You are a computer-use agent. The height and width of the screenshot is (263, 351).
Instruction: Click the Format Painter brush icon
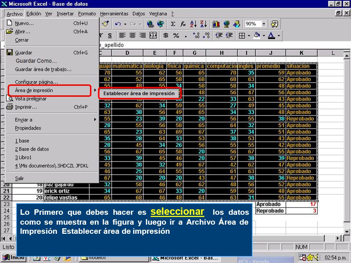tap(105, 24)
